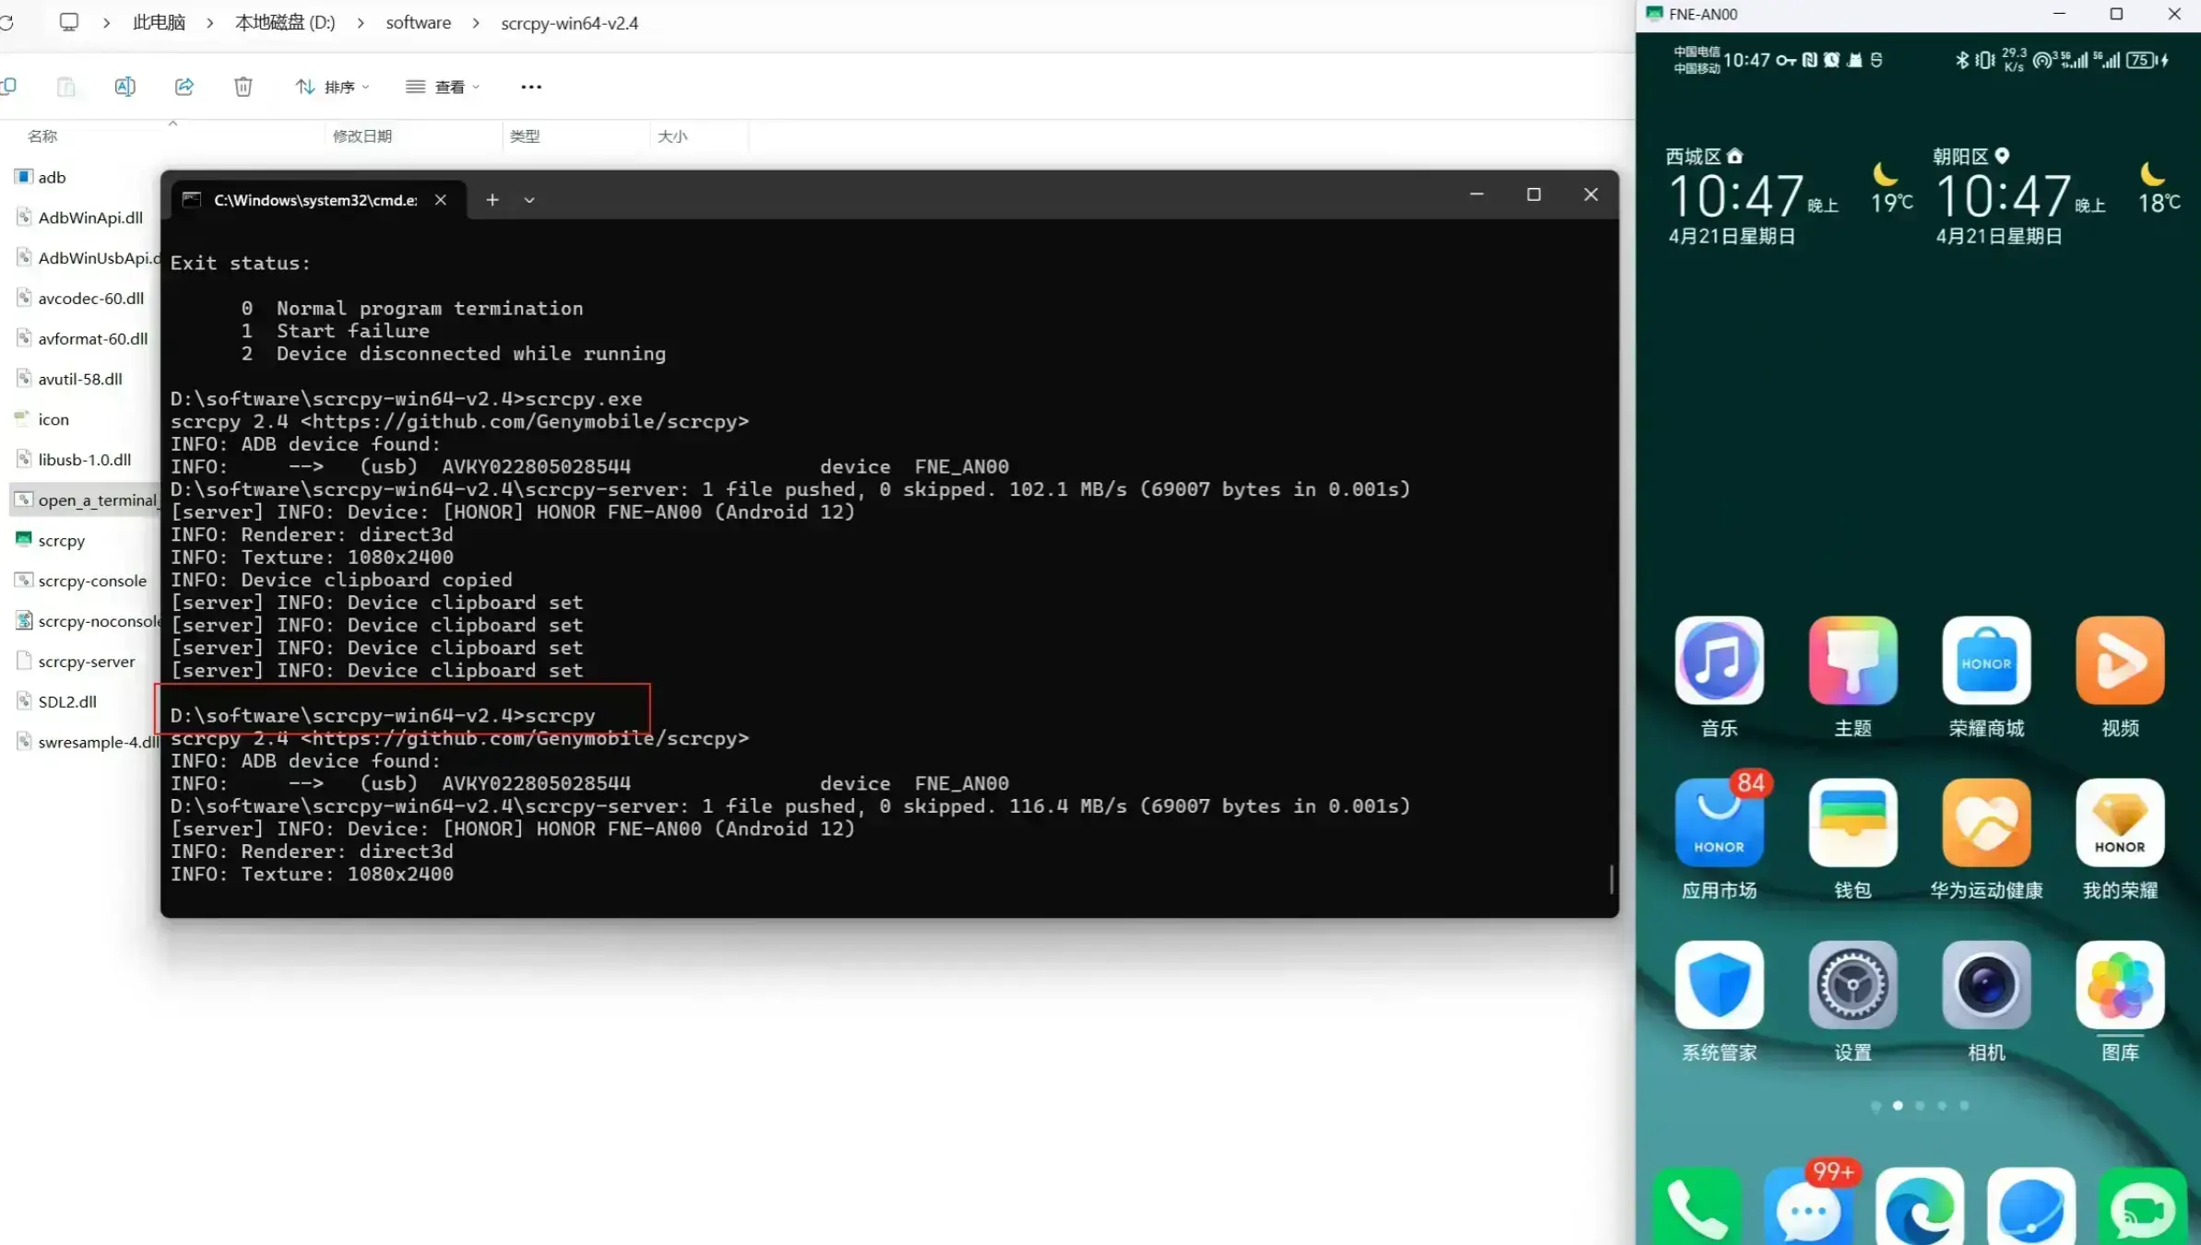
Task: Select the scrcpy-server file
Action: [85, 662]
